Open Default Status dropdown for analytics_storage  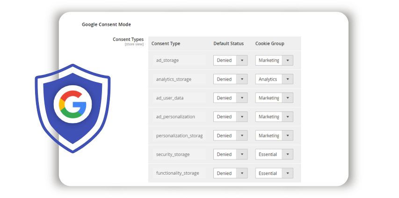click(x=230, y=79)
